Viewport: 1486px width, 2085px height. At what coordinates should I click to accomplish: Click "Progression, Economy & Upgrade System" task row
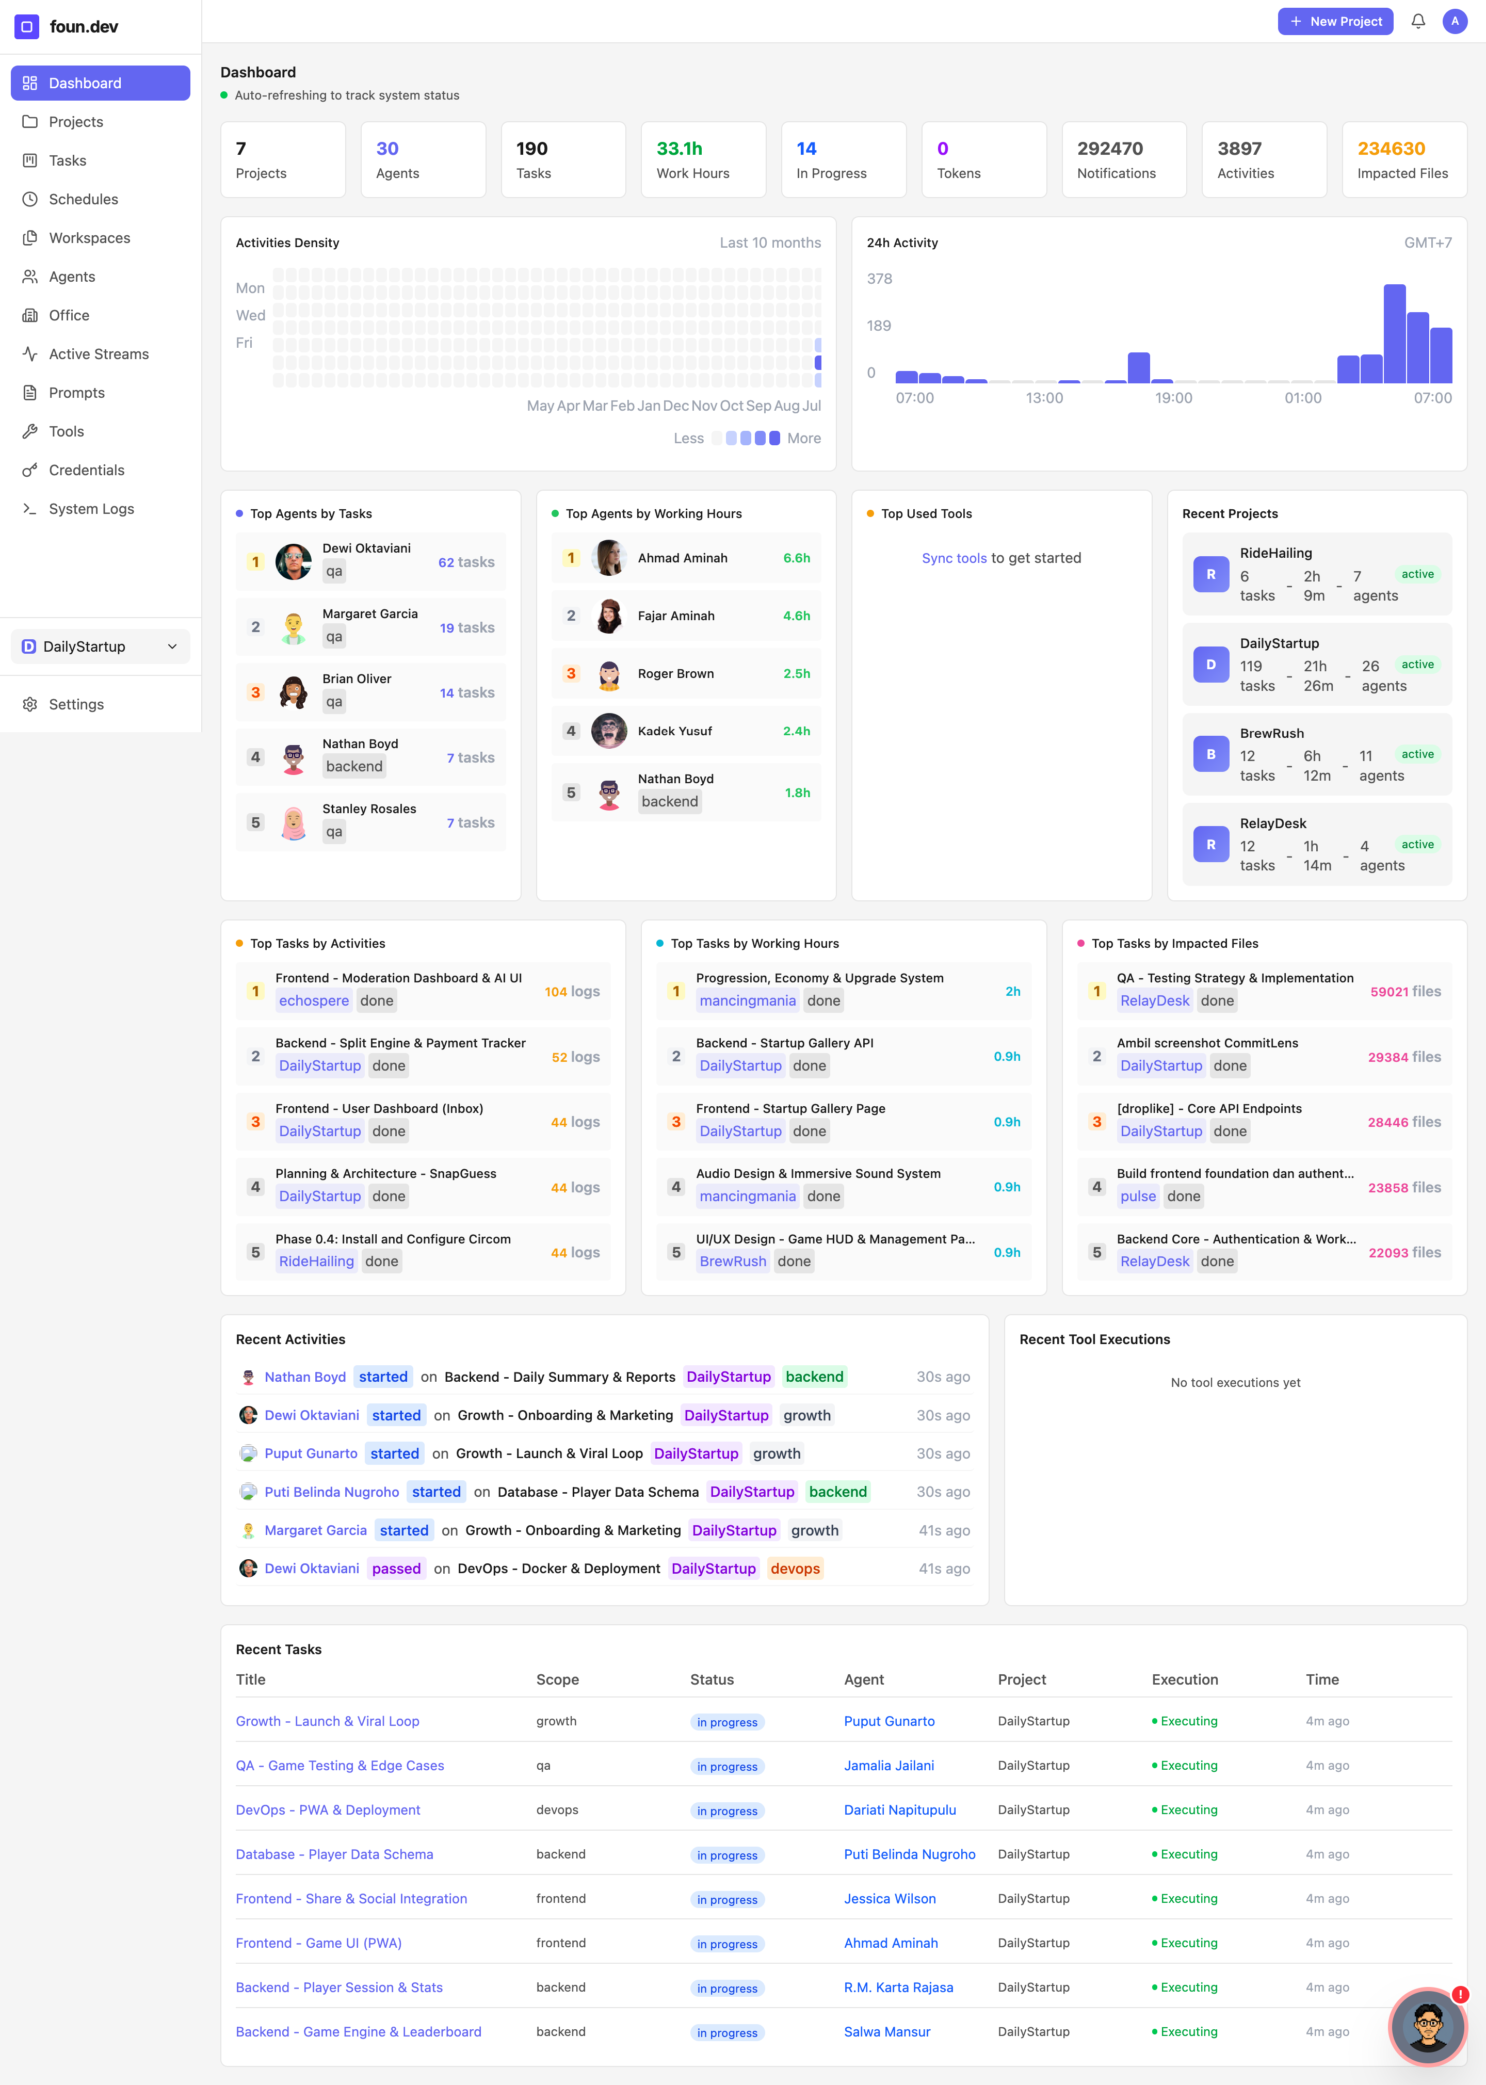click(x=844, y=991)
